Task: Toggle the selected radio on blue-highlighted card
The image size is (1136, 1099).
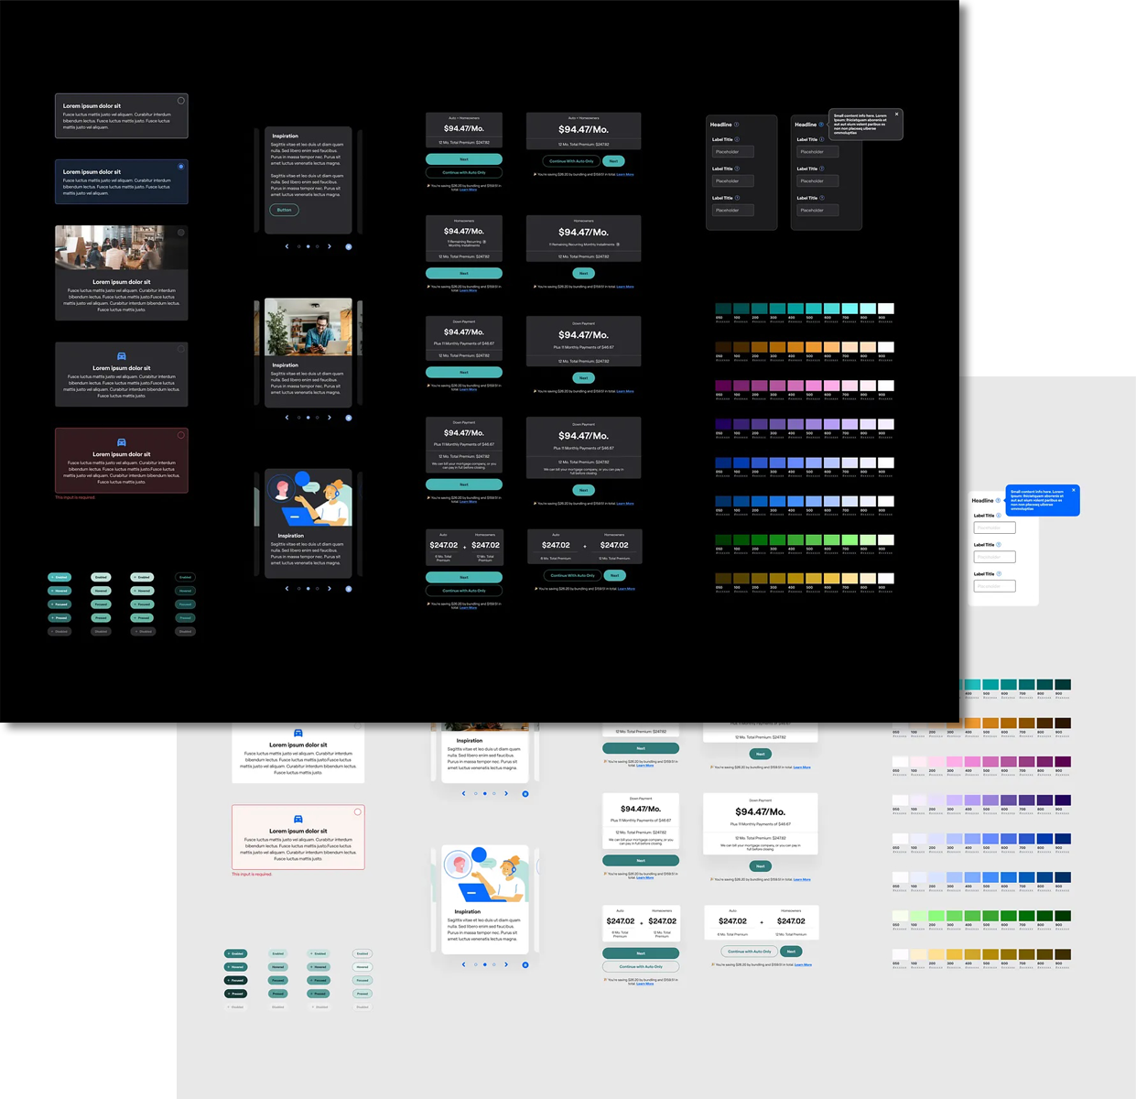Action: click(180, 167)
